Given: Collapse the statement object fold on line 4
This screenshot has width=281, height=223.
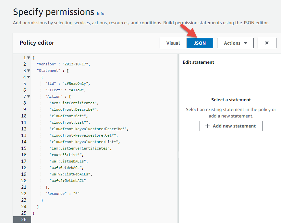Looking at the screenshot, I should pos(29,77).
